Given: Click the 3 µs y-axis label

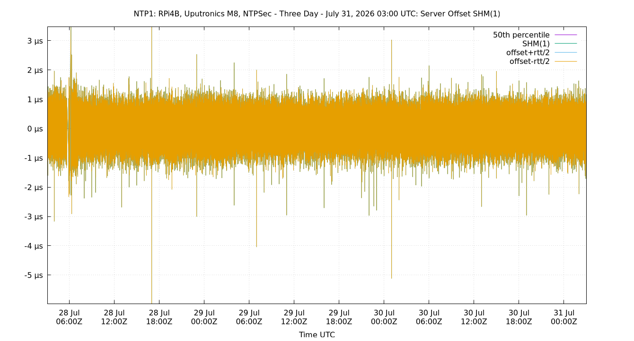Looking at the screenshot, I should [x=35, y=41].
